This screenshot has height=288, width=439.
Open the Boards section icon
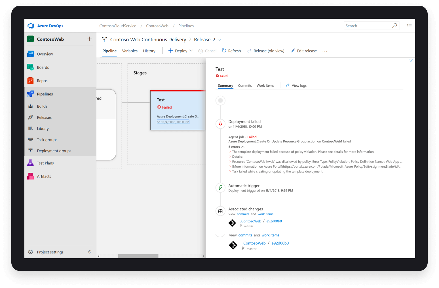tap(30, 67)
